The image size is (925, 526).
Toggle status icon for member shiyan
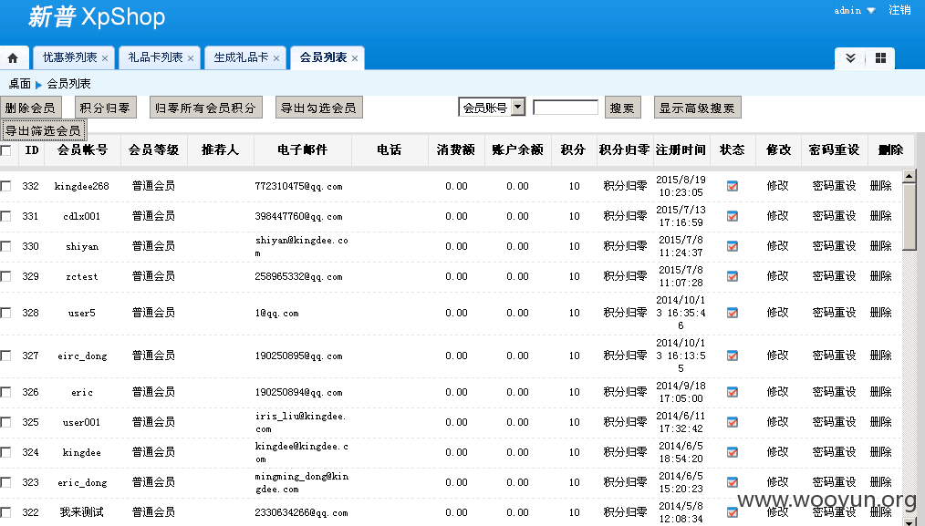[x=733, y=246]
